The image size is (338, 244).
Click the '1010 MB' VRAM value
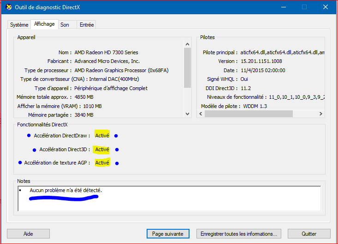92,106
